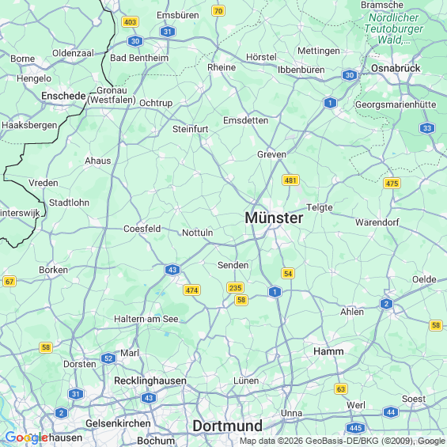Open the Google logo link
The width and height of the screenshot is (447, 447).
pos(26,438)
